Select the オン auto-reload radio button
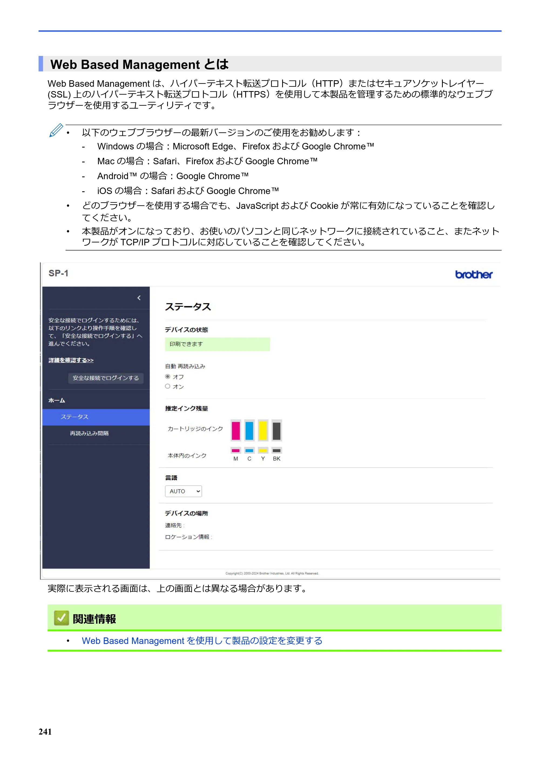 coord(167,386)
